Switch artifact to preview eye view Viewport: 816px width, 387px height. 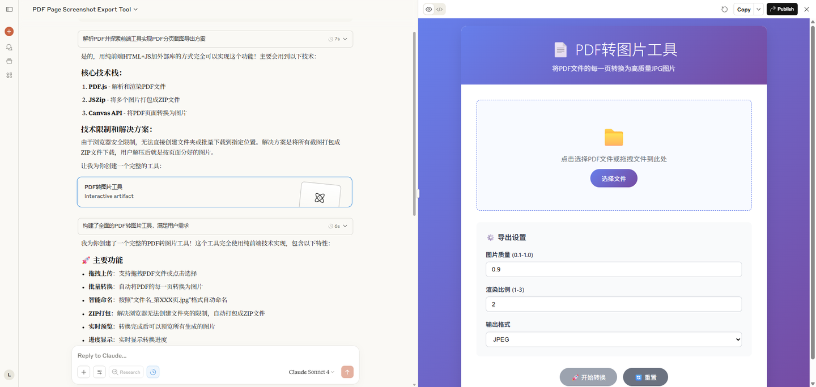coord(429,9)
